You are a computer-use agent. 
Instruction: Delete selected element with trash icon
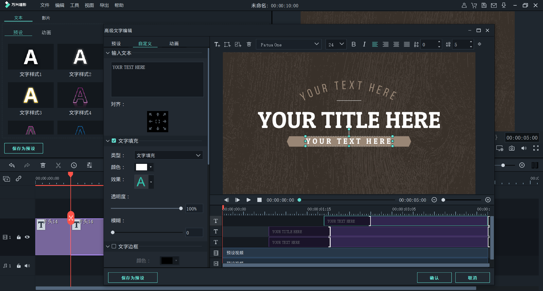[249, 44]
